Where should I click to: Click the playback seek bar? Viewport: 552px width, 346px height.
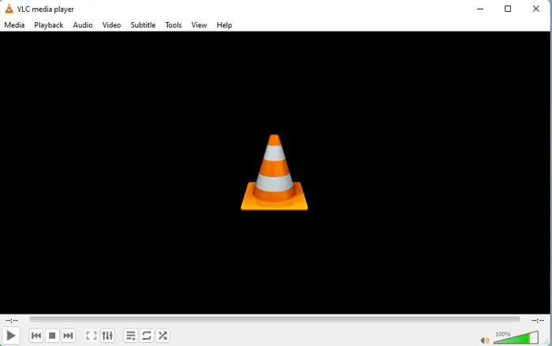pyautogui.click(x=274, y=319)
